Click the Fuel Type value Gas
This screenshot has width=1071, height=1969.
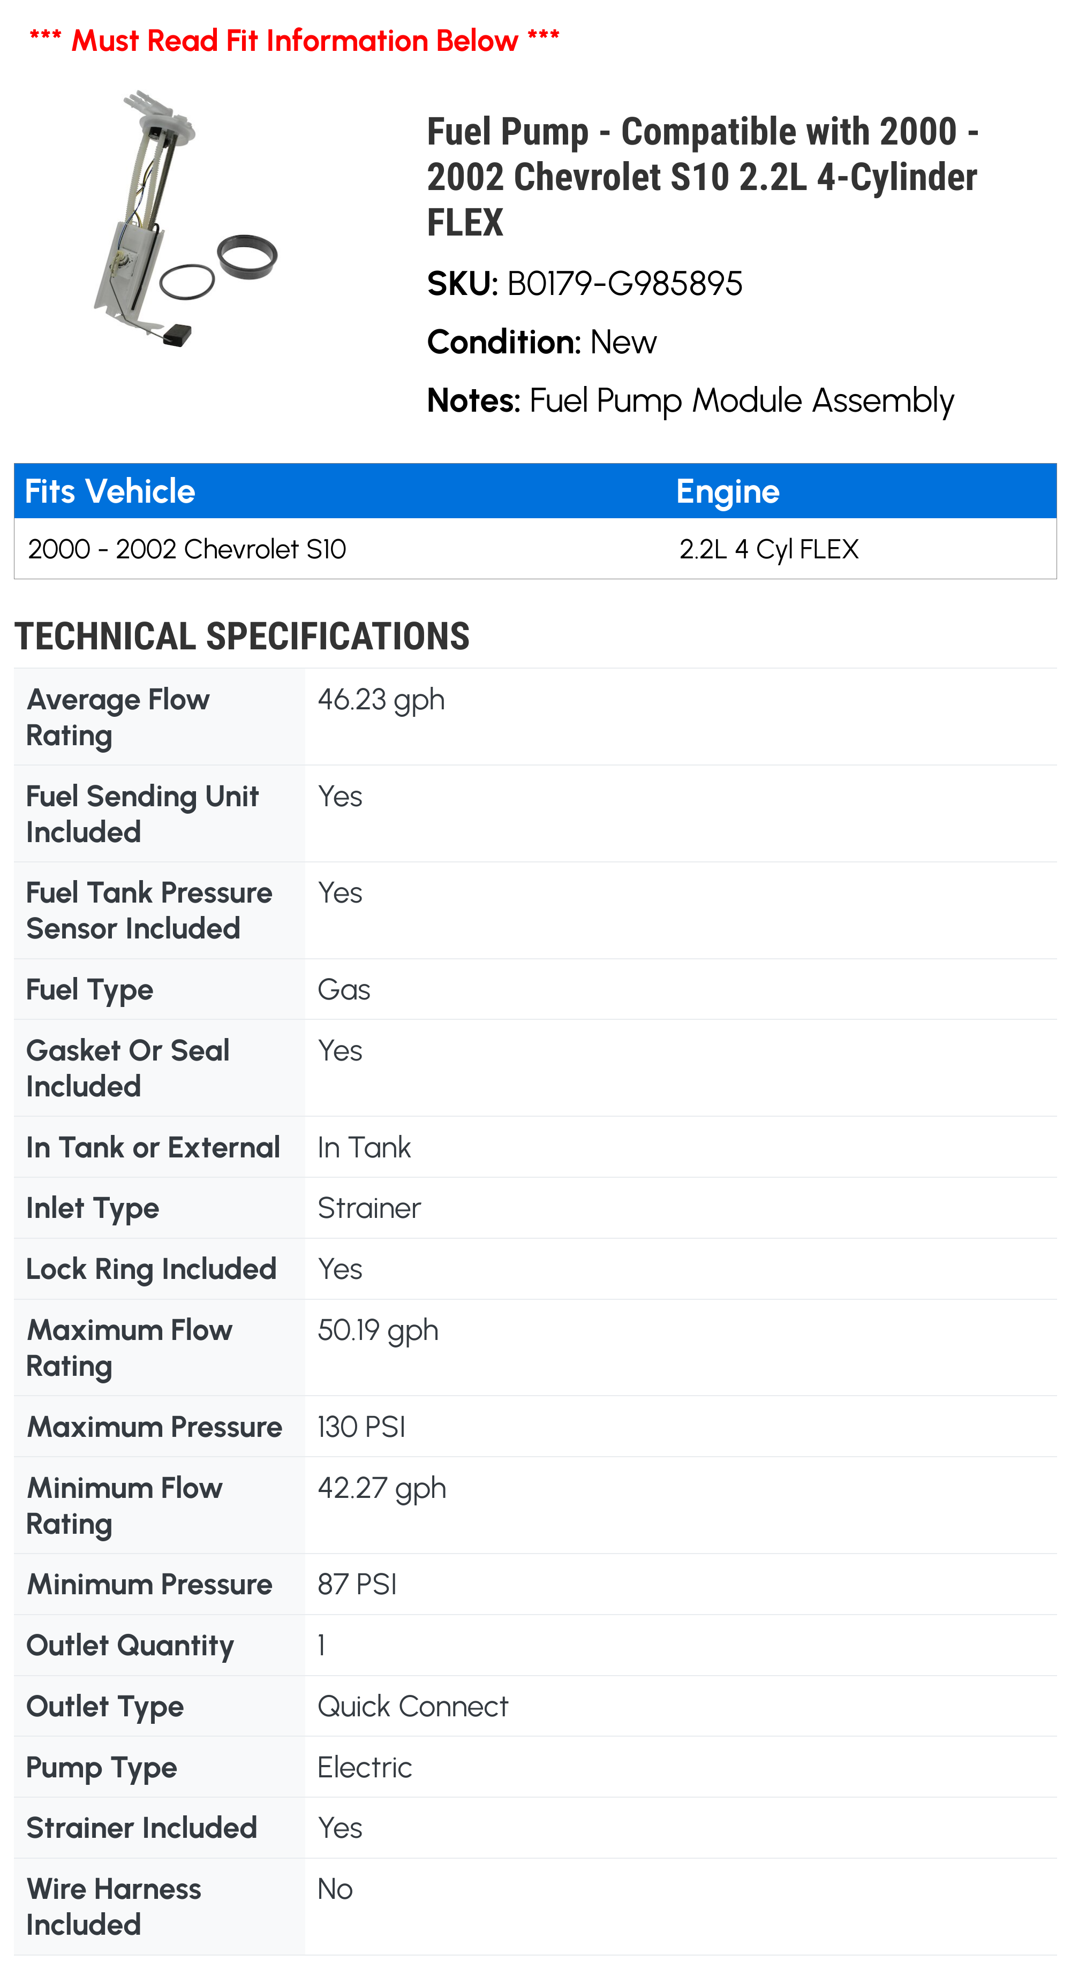(344, 990)
